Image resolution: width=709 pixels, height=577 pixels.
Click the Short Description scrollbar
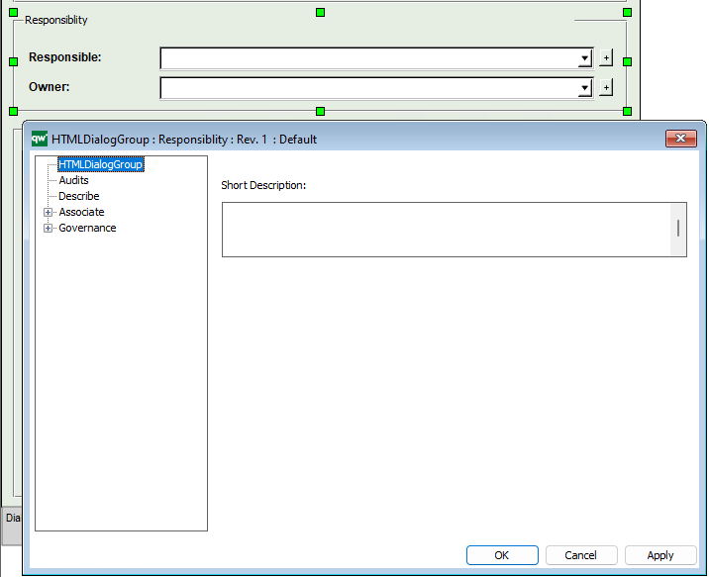(678, 229)
